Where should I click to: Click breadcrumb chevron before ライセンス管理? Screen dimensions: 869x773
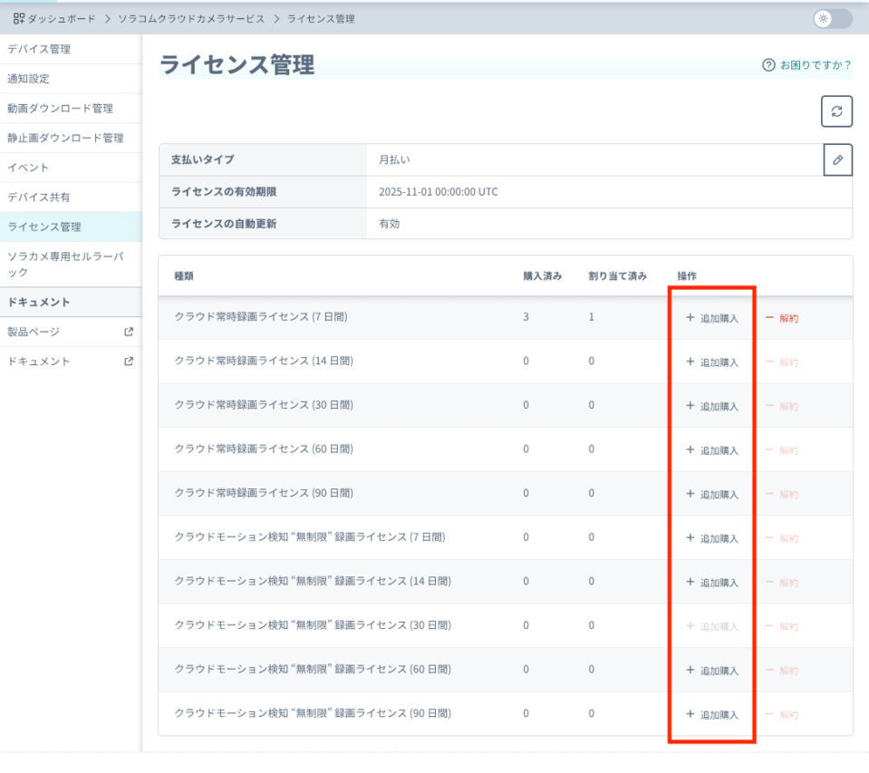point(276,18)
